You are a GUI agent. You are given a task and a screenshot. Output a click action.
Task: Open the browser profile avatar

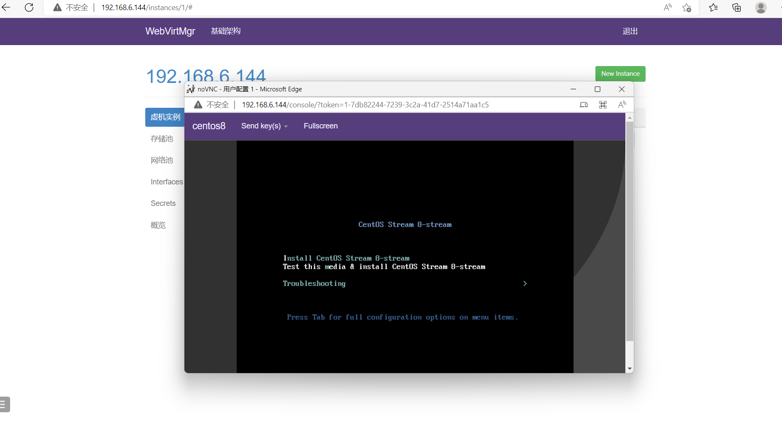pyautogui.click(x=761, y=8)
